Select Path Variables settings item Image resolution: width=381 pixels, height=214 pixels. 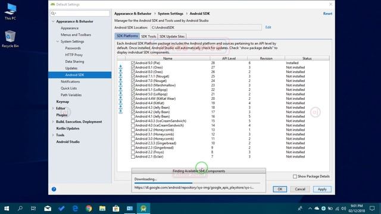coord(71,95)
